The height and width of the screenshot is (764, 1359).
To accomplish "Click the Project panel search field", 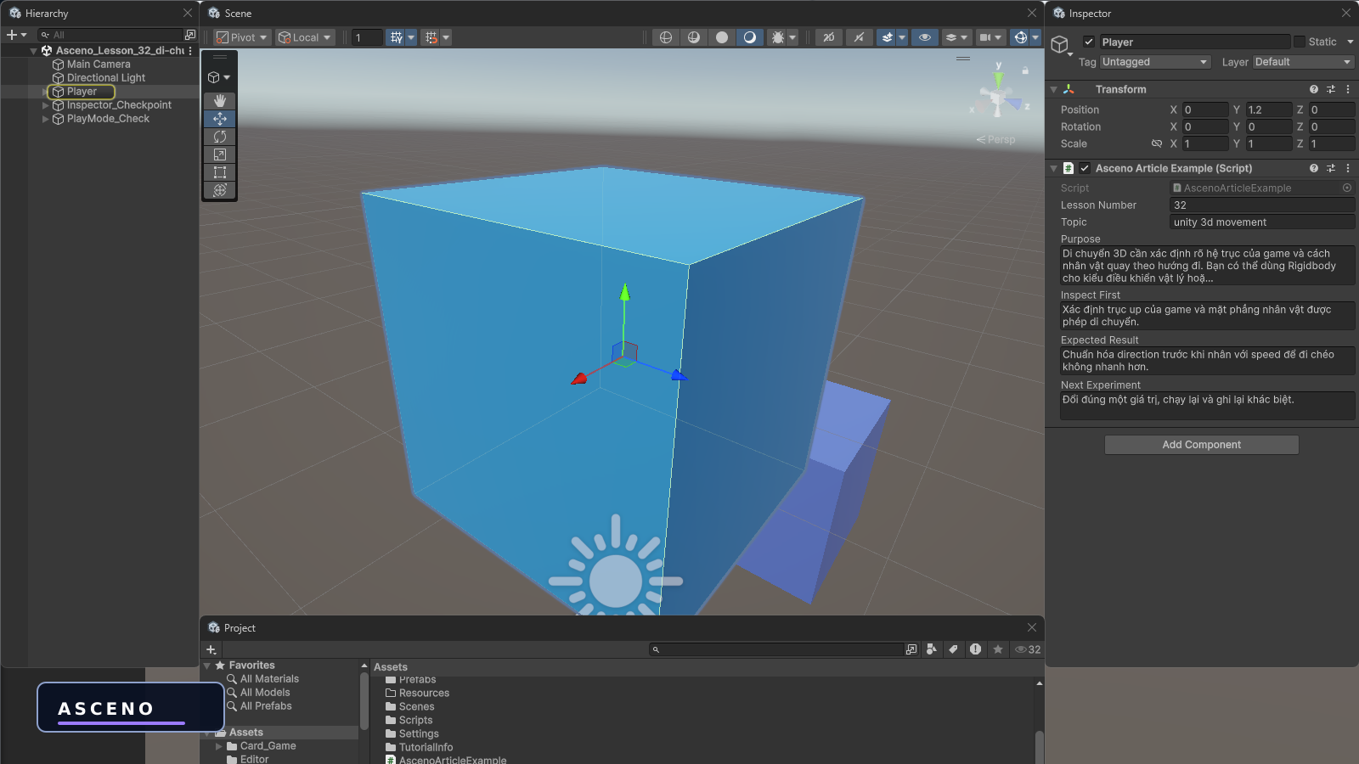I will click(775, 649).
